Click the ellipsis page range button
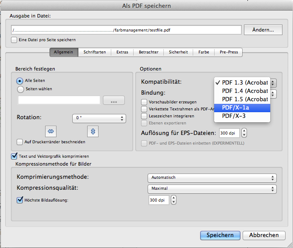293x248 pixels. pos(114,100)
